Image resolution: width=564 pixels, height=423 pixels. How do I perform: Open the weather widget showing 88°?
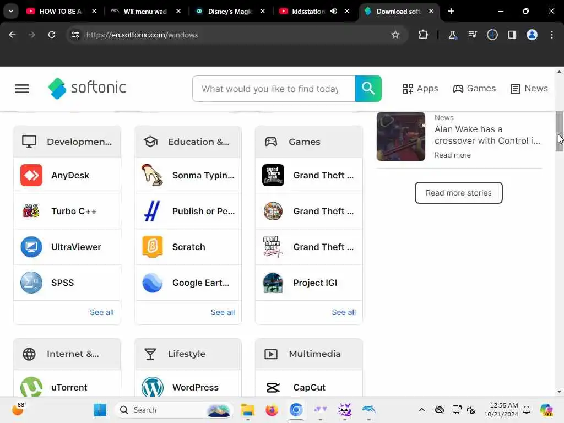click(x=19, y=409)
